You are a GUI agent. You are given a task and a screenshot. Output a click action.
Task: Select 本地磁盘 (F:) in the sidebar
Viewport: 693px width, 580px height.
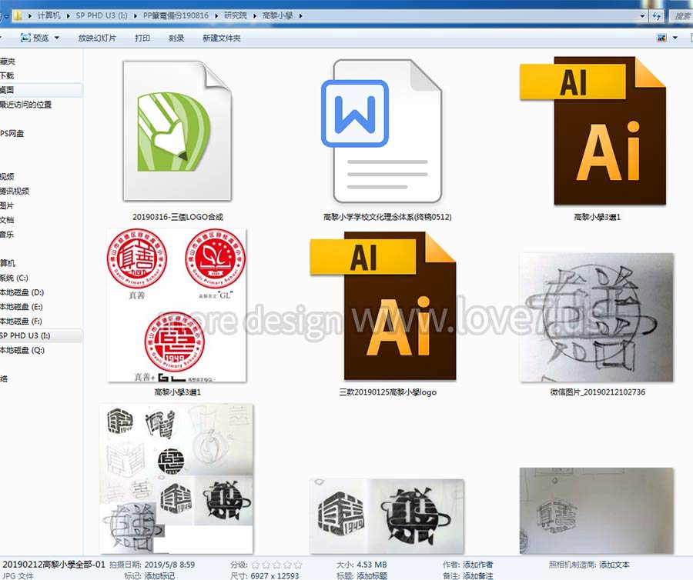coord(22,321)
